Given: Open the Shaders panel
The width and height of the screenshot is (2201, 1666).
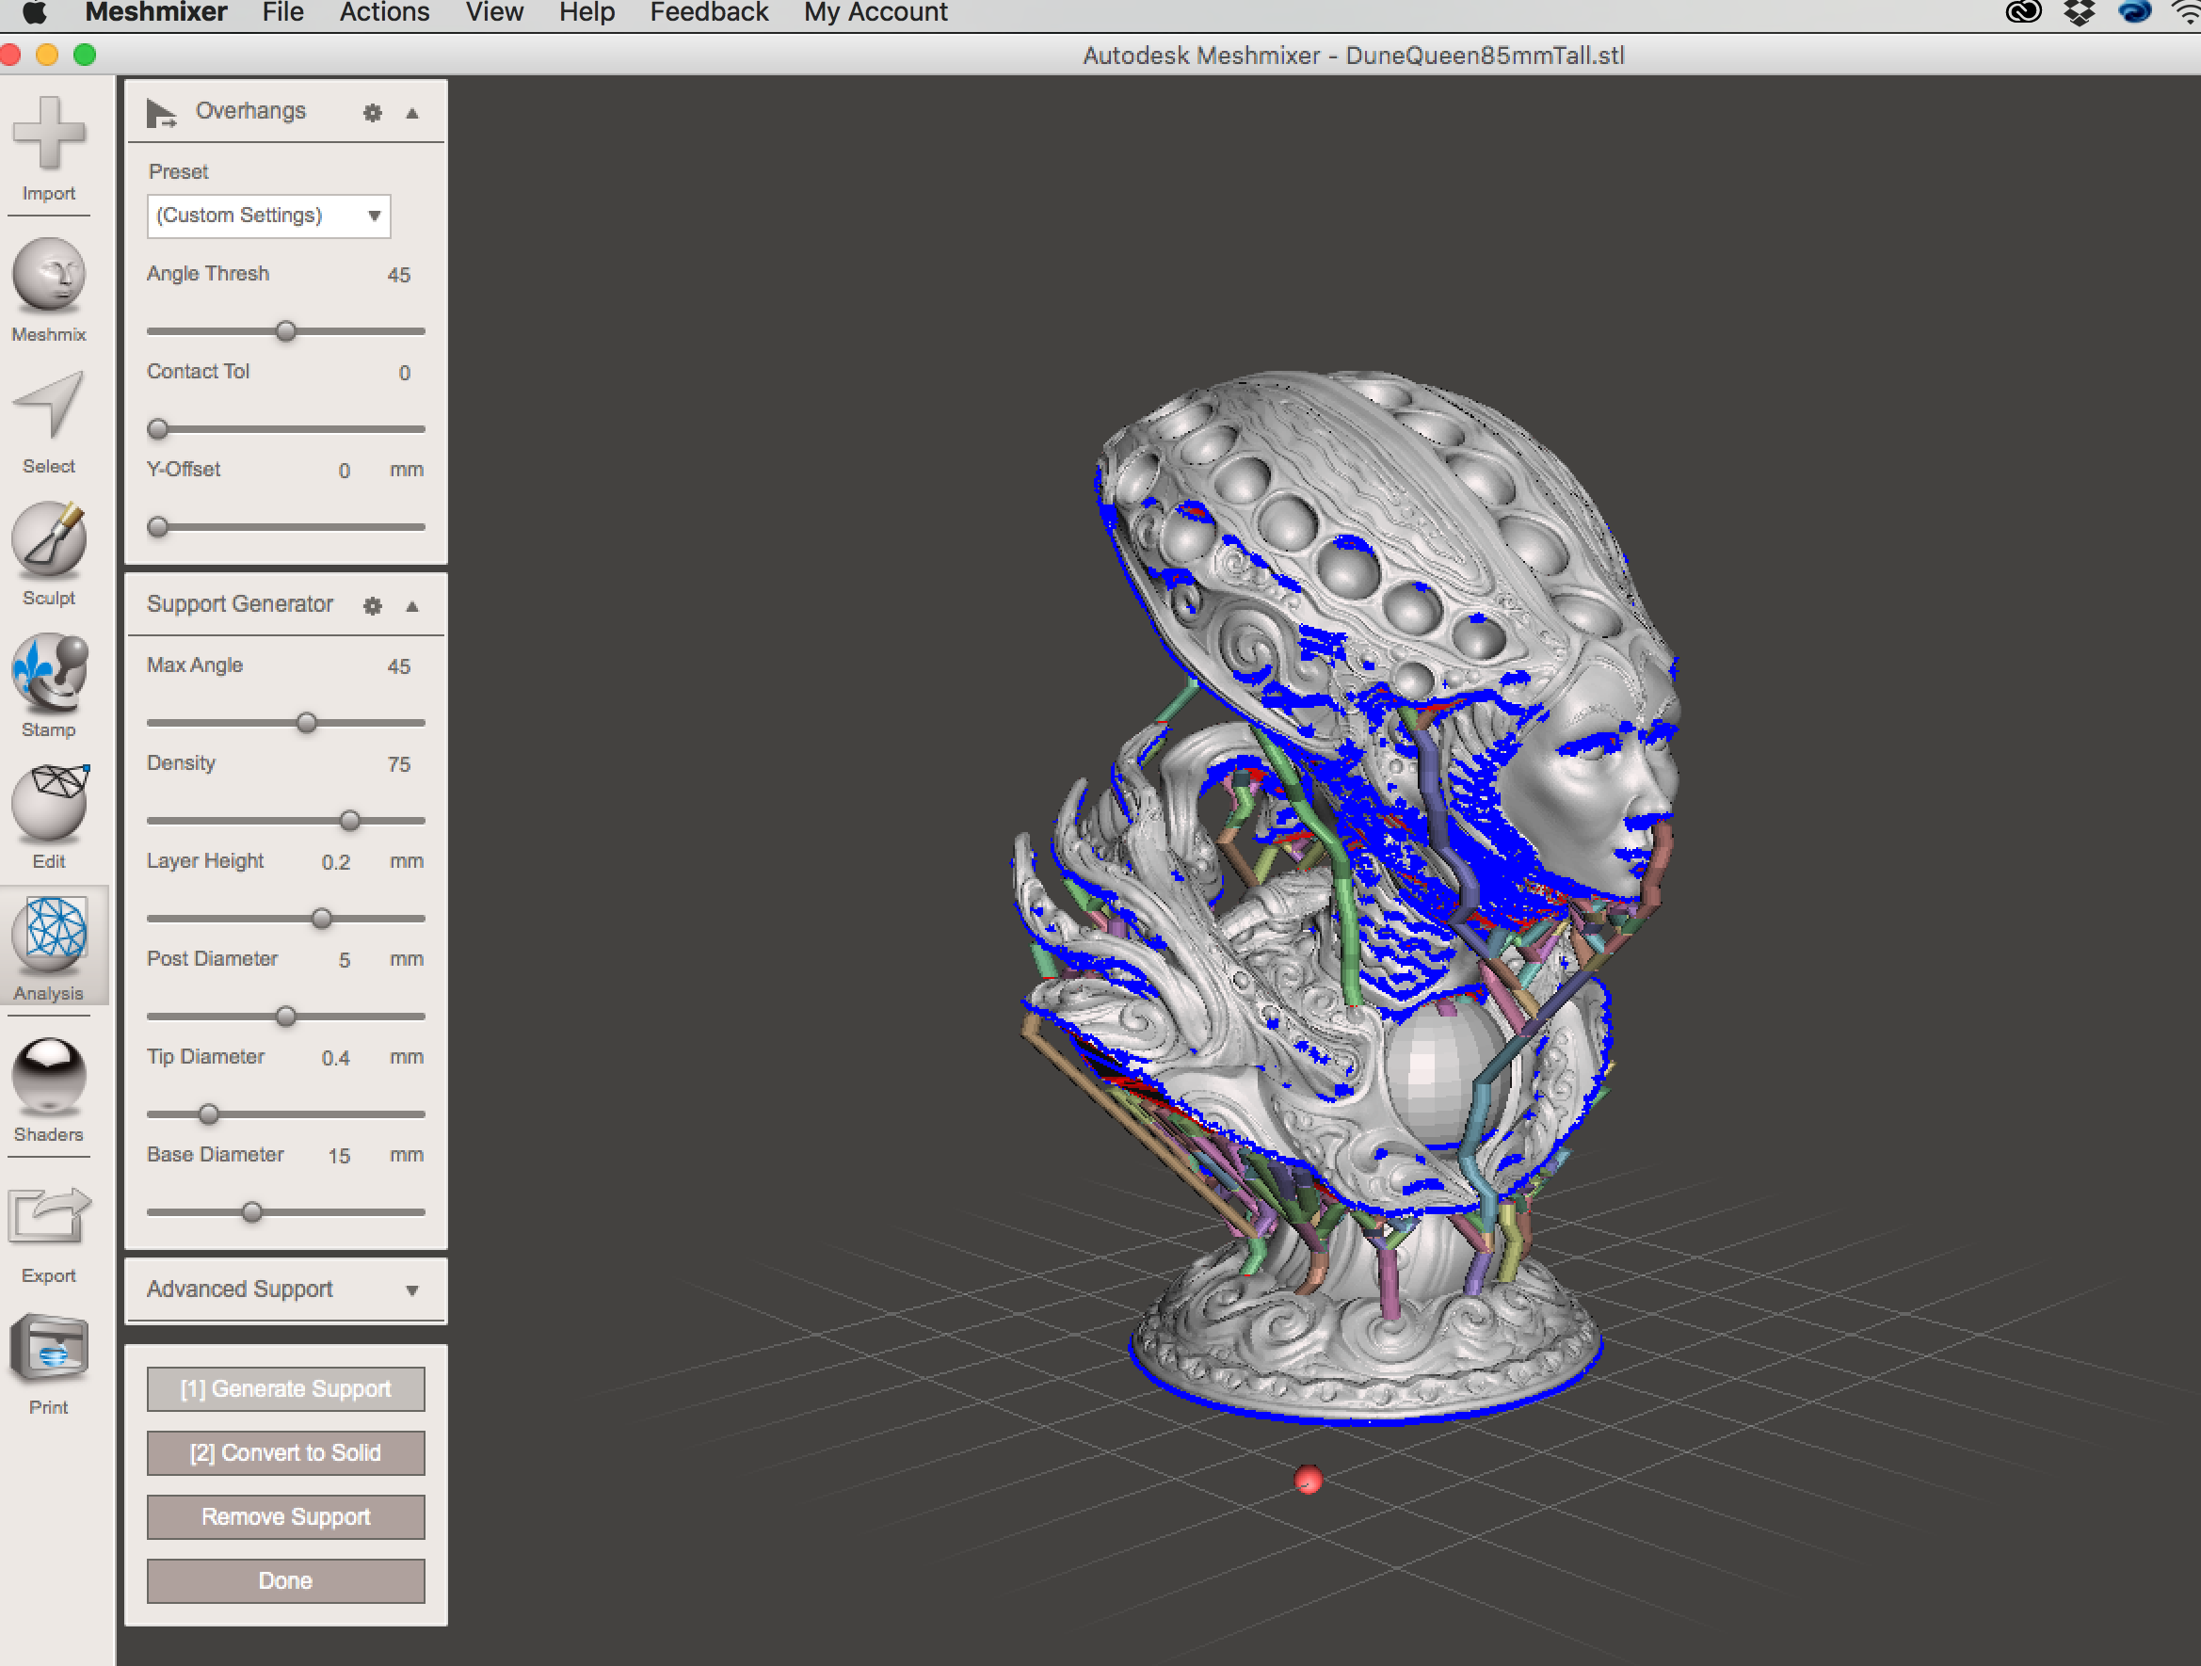Looking at the screenshot, I should [49, 1074].
